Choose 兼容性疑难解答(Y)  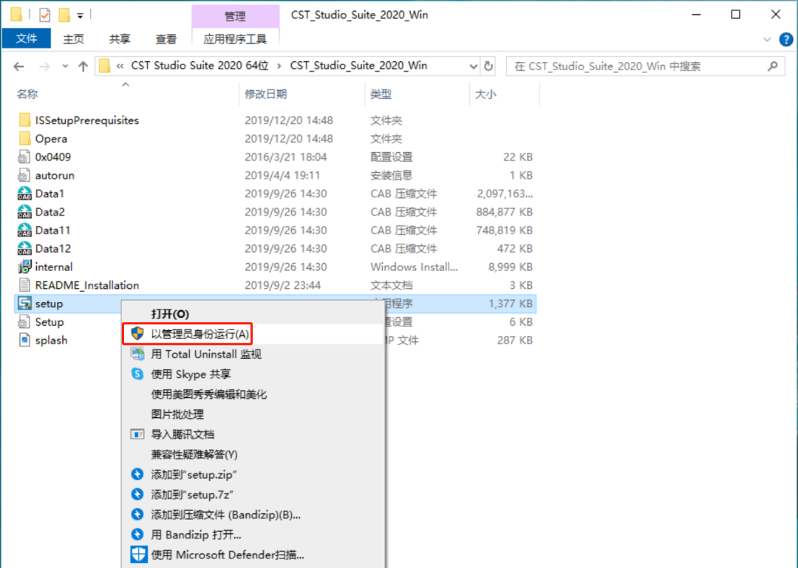(253, 454)
